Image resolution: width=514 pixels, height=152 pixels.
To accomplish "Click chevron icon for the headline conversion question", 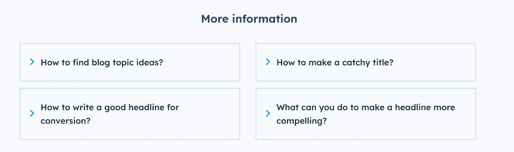I will [x=32, y=113].
